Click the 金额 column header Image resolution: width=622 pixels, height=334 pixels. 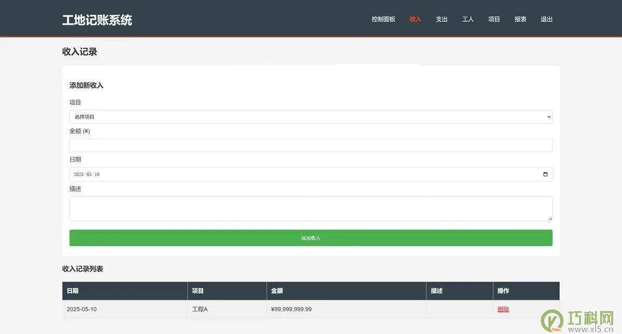point(346,291)
